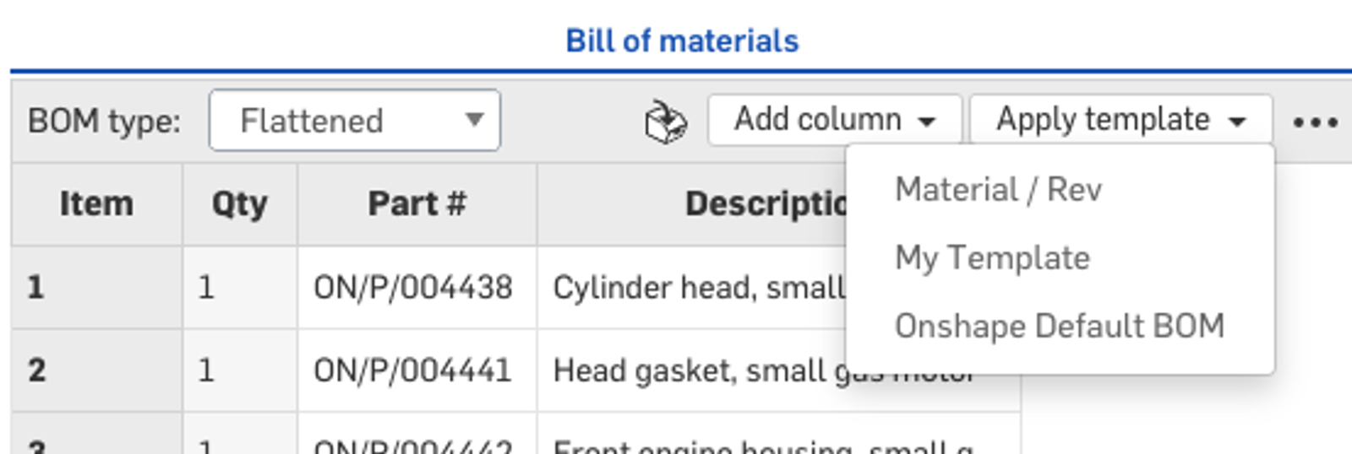The height and width of the screenshot is (454, 1352).
Task: Click the Head gasket description cell
Action: (x=689, y=370)
